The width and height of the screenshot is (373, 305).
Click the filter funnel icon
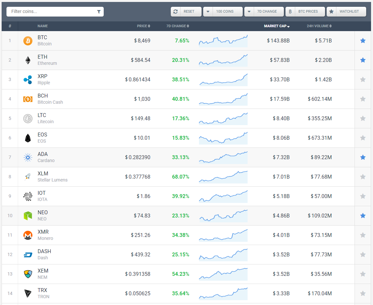click(99, 12)
